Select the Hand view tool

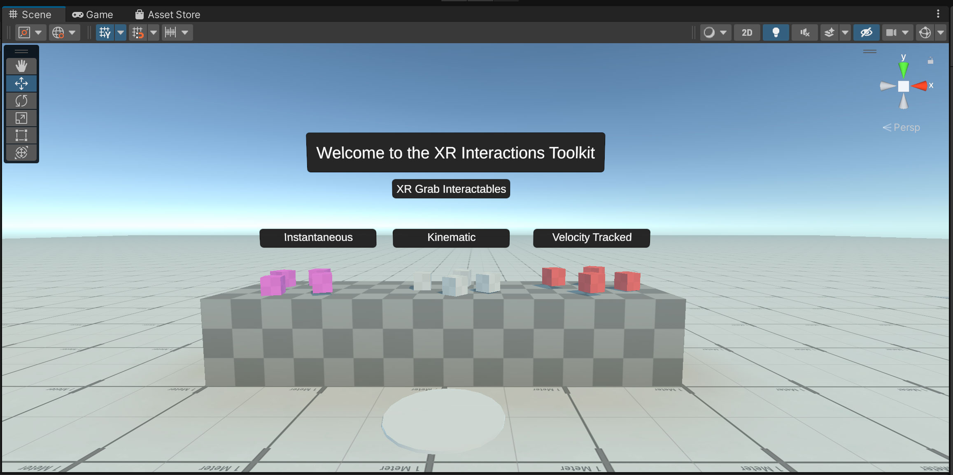pyautogui.click(x=21, y=66)
